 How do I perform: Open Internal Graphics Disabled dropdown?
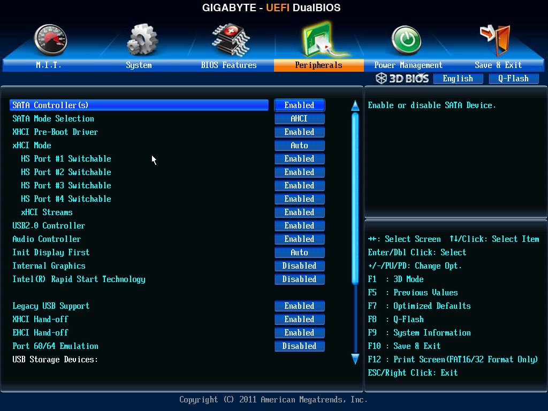point(300,265)
